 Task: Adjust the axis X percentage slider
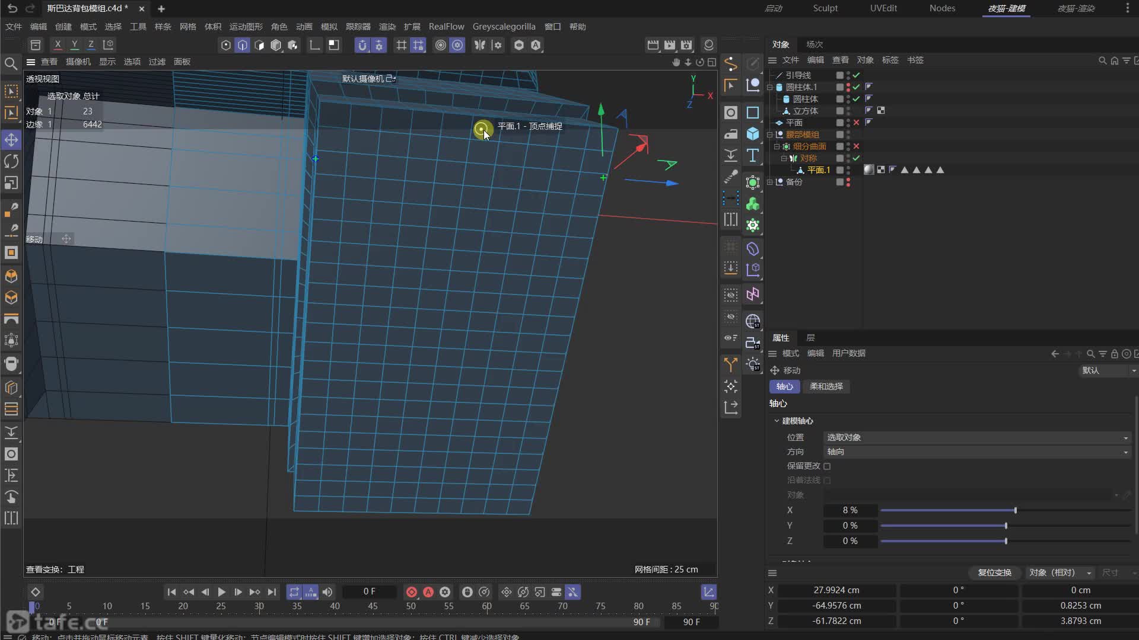pos(1006,510)
